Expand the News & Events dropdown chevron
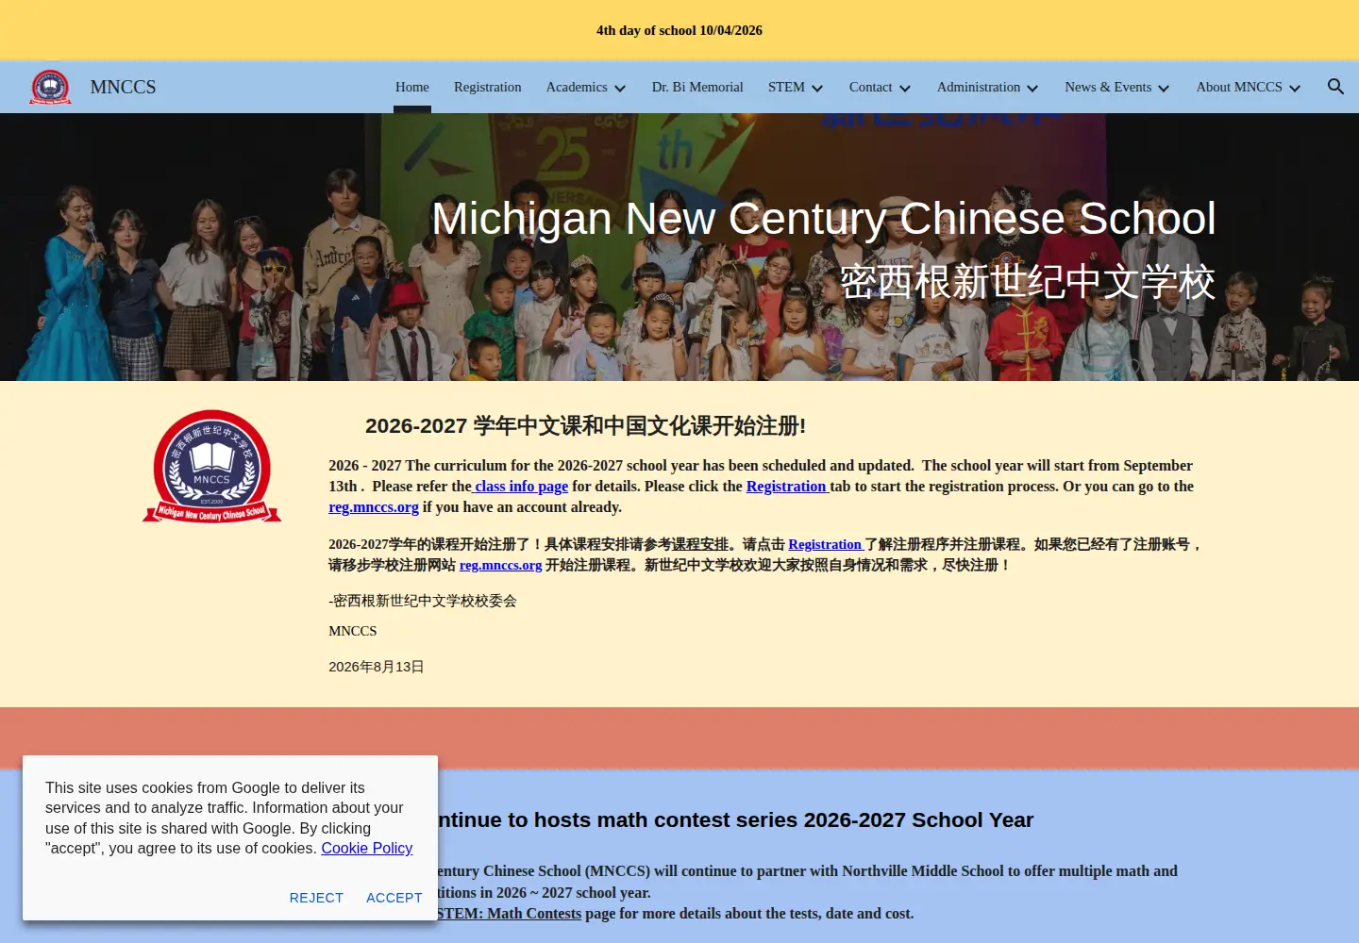Screen dimensions: 1359x943 [x=1164, y=88]
